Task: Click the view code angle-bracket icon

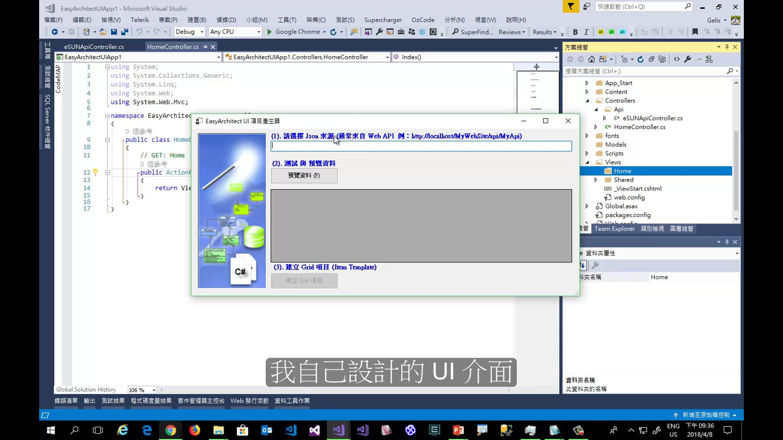Action: pos(677,59)
